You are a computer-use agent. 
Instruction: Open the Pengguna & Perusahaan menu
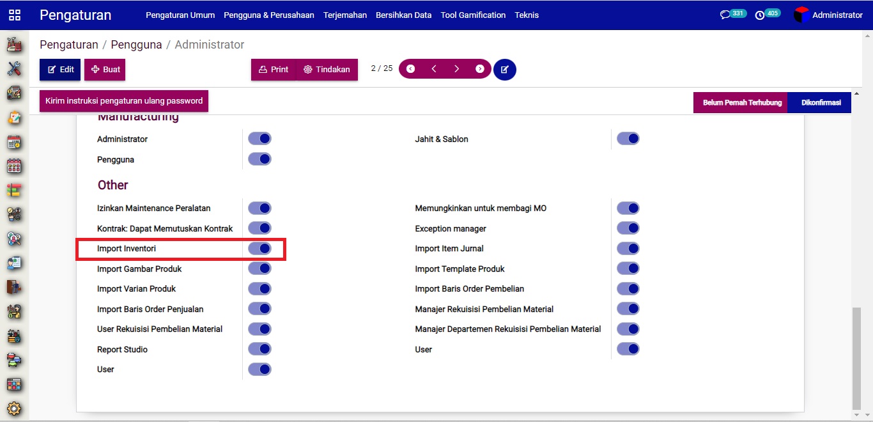click(x=268, y=15)
